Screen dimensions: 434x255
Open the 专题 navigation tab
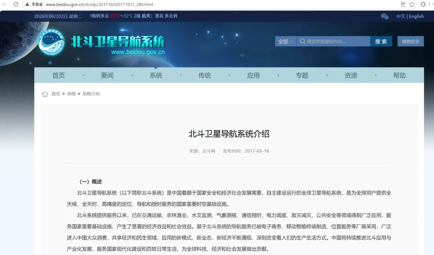[302, 75]
